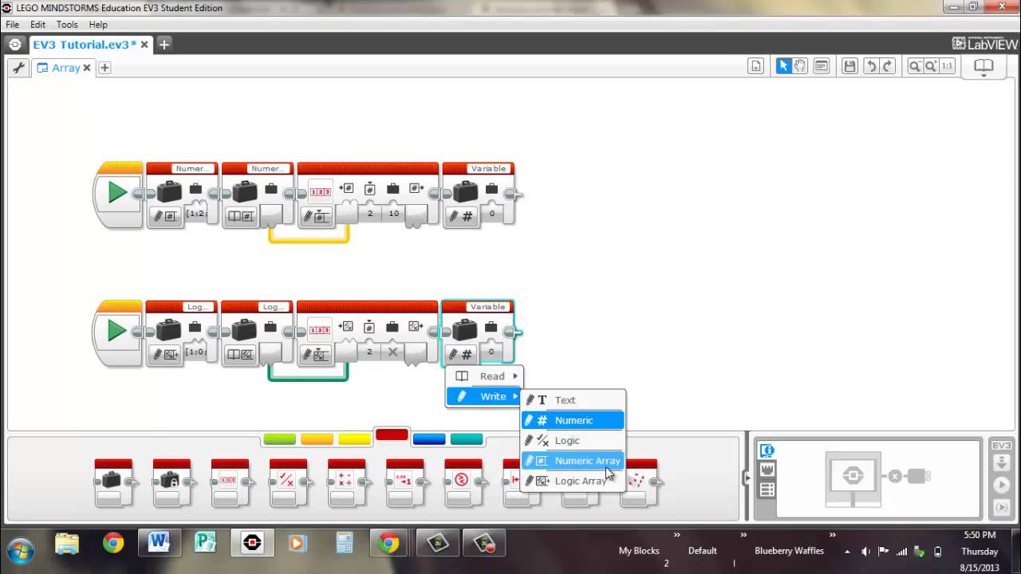
Task: Select the blue Advanced palette tab
Action: [429, 439]
